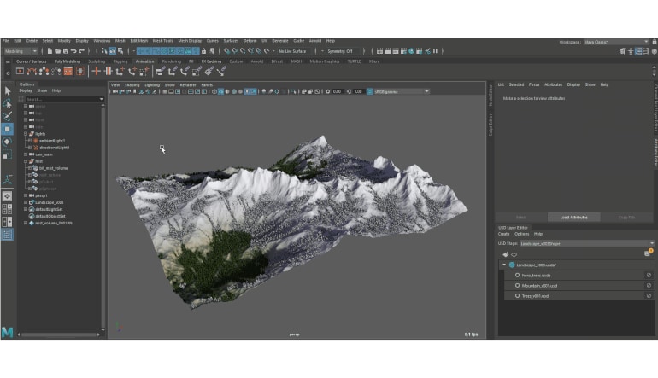Click the IPR render icon in status line

[x=396, y=51]
